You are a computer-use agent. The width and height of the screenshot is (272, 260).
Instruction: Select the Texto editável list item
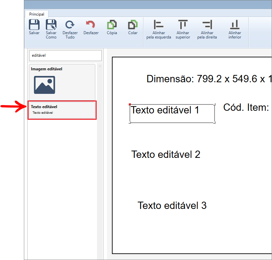click(x=62, y=110)
